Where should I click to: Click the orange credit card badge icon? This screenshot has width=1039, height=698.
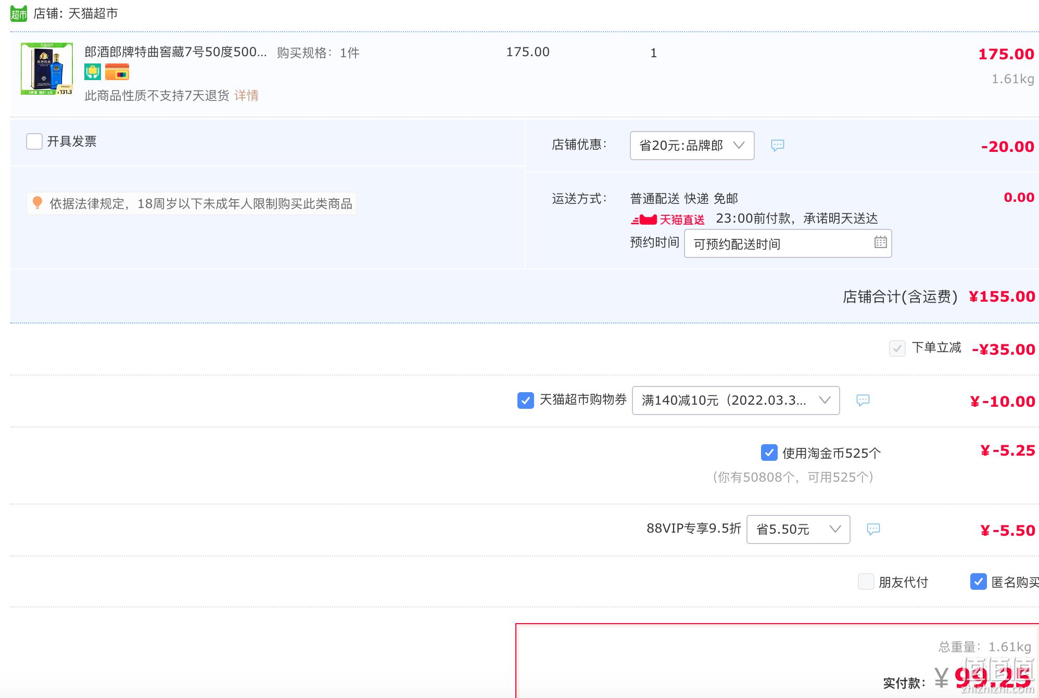pyautogui.click(x=117, y=72)
